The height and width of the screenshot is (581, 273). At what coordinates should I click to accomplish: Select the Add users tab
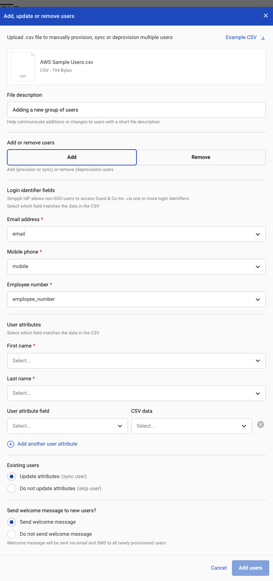click(72, 157)
